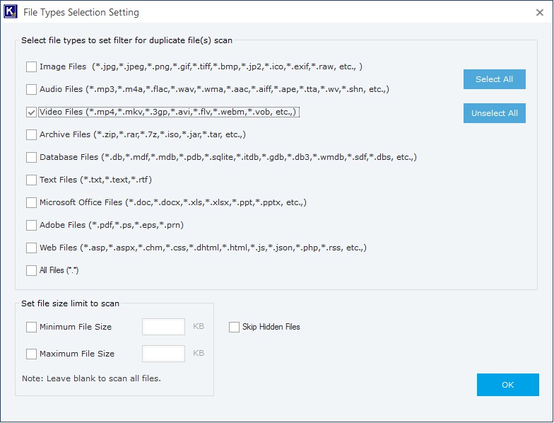Screen dimensions: 554x423
Task: Enable the Image Files checkbox
Action: pyautogui.click(x=31, y=66)
